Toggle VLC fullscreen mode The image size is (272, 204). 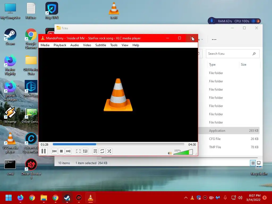[78, 151]
